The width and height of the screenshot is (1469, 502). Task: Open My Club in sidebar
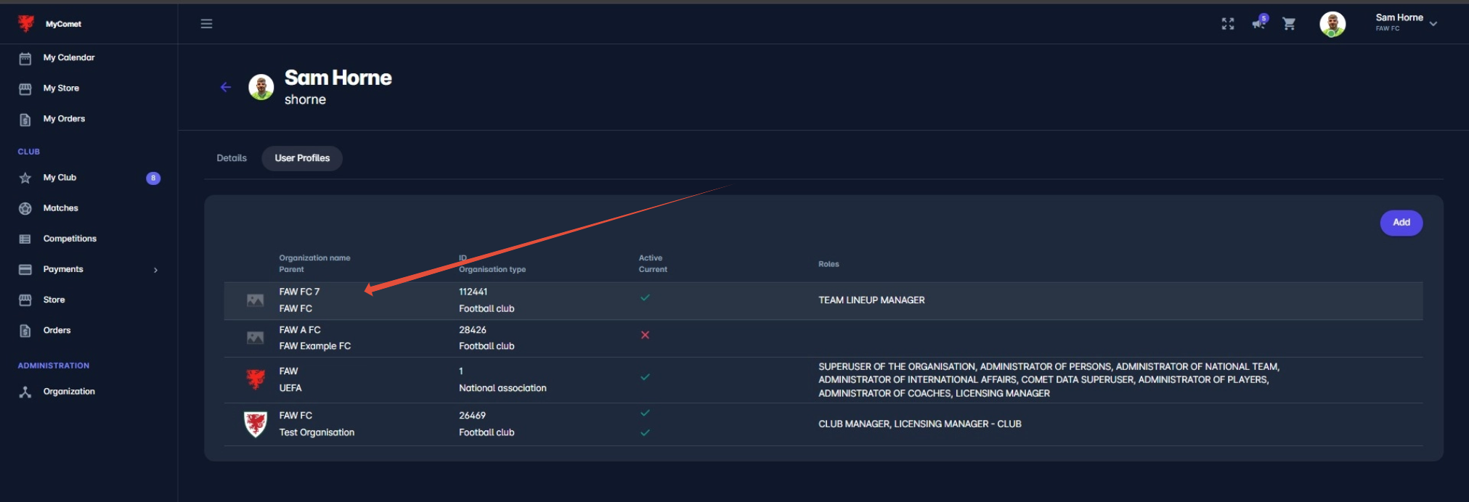pos(60,177)
